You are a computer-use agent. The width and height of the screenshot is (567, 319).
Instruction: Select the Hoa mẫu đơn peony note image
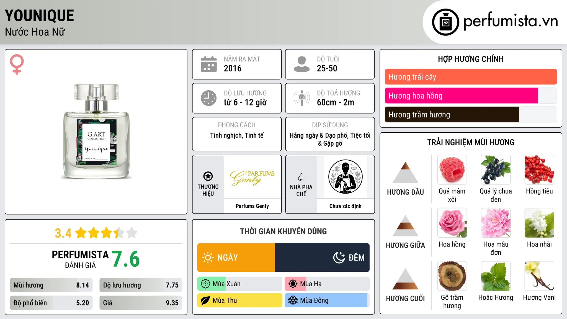coord(496,223)
